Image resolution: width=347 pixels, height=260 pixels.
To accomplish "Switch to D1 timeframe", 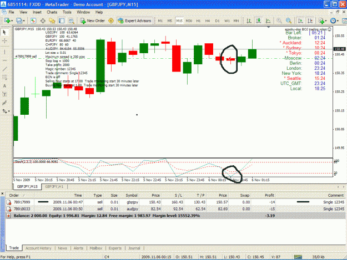I will point(217,21).
